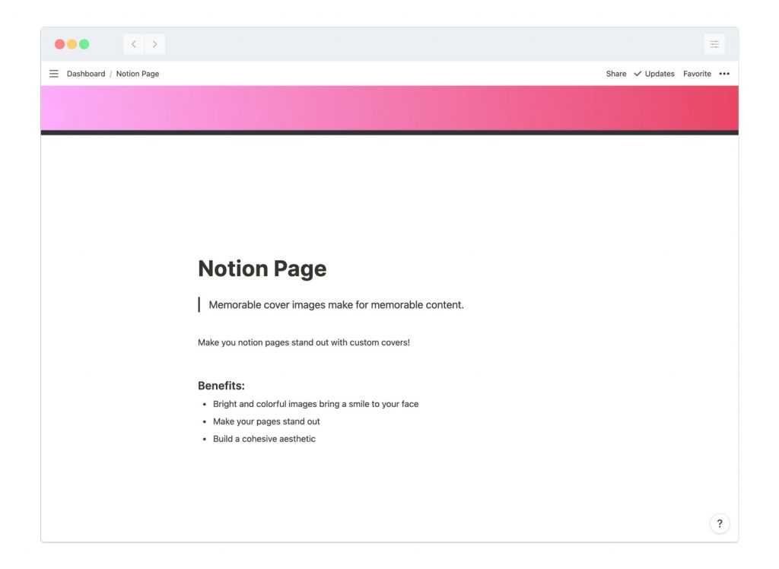Click the 'Build a cohesive aesthetic' bullet
This screenshot has height=569, width=779.
(264, 439)
